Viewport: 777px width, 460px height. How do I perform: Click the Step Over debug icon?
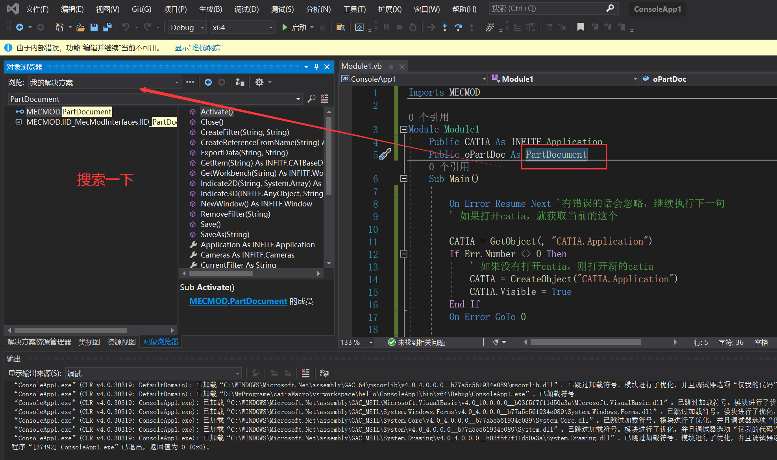(458, 27)
